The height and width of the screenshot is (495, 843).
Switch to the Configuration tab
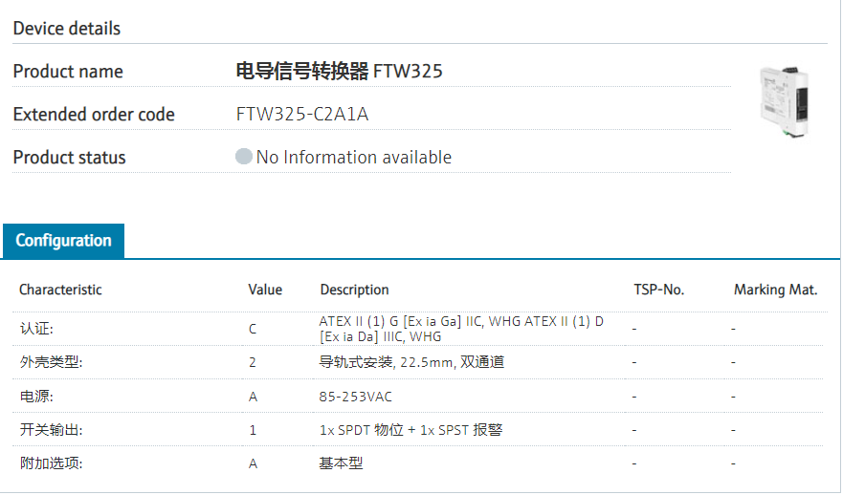click(63, 241)
